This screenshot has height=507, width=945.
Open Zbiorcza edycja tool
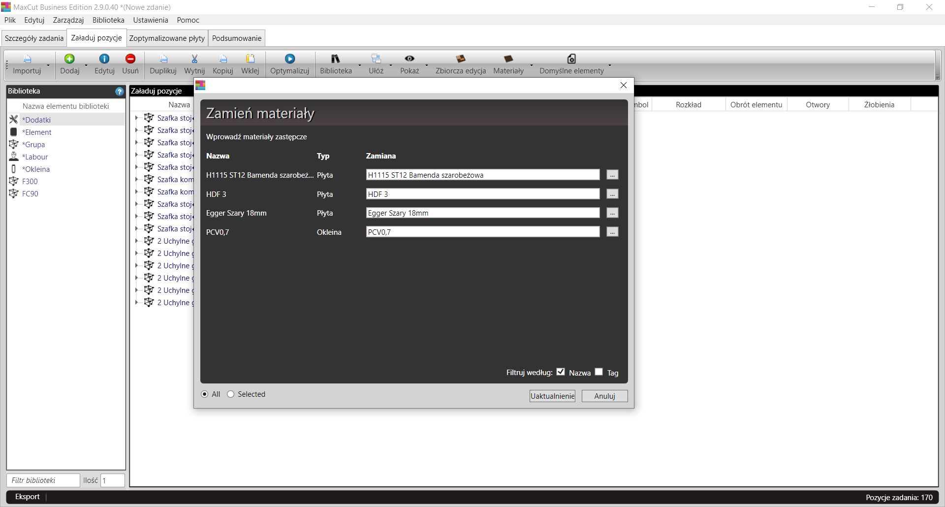click(460, 59)
